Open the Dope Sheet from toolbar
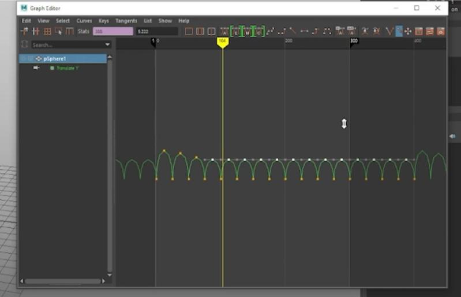 coord(419,31)
